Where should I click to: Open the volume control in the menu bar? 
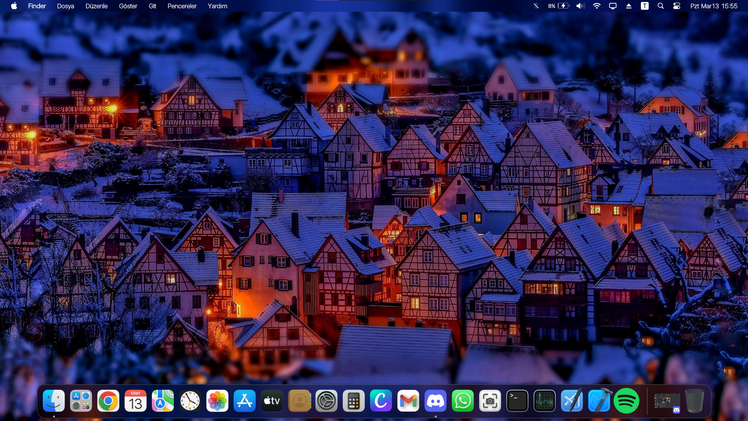(x=580, y=6)
